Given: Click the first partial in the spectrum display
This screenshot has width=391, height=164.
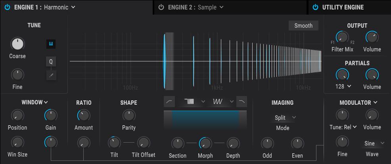Looking at the screenshot, I should tap(165, 61).
